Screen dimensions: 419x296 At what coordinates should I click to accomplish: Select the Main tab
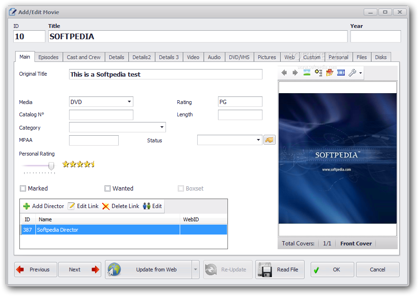[x=25, y=57]
